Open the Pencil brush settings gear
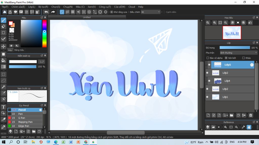The width and height of the screenshot is (259, 145). coord(40,110)
